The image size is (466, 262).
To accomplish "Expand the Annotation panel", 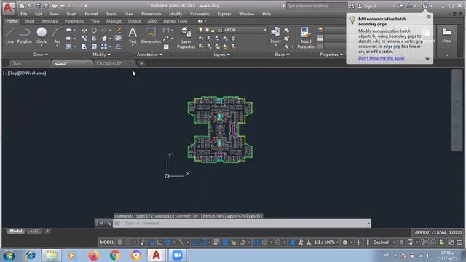I will (x=149, y=55).
